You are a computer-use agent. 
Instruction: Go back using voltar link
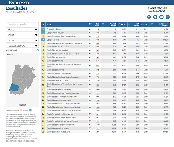tap(10, 54)
